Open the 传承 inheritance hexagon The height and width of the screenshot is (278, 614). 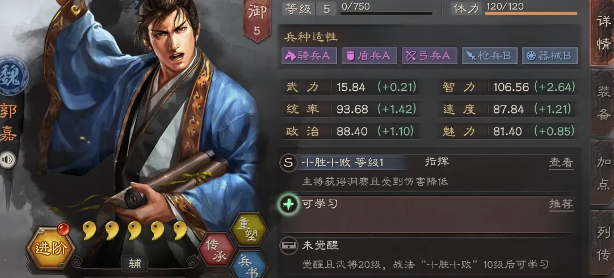tap(217, 250)
